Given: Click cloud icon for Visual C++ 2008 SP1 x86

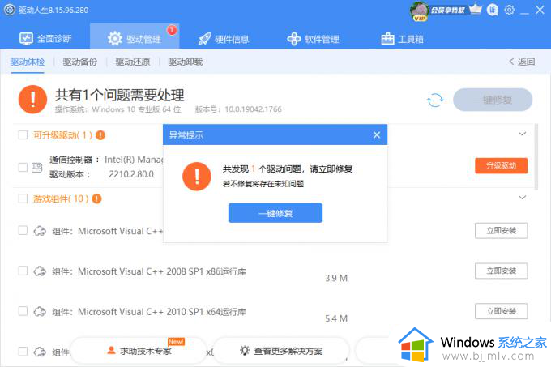Looking at the screenshot, I should click(x=40, y=271).
